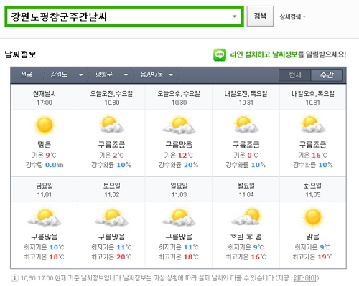359x286 pixels.
Task: Click the 기온 16℃ tomorrow afternoon value
Action: click(x=312, y=156)
